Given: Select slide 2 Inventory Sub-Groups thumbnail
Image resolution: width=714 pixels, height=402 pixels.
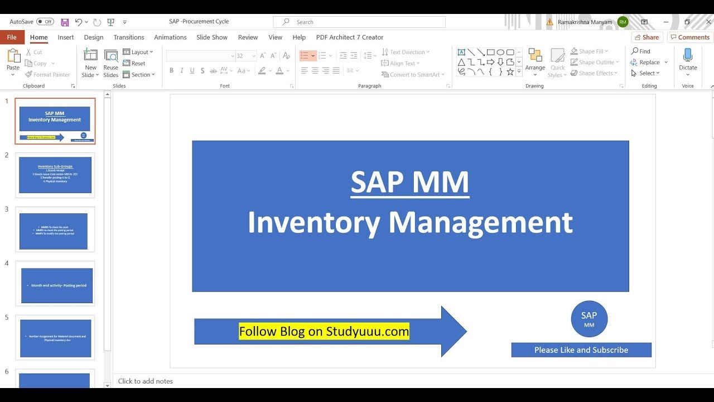Looking at the screenshot, I should pyautogui.click(x=55, y=175).
